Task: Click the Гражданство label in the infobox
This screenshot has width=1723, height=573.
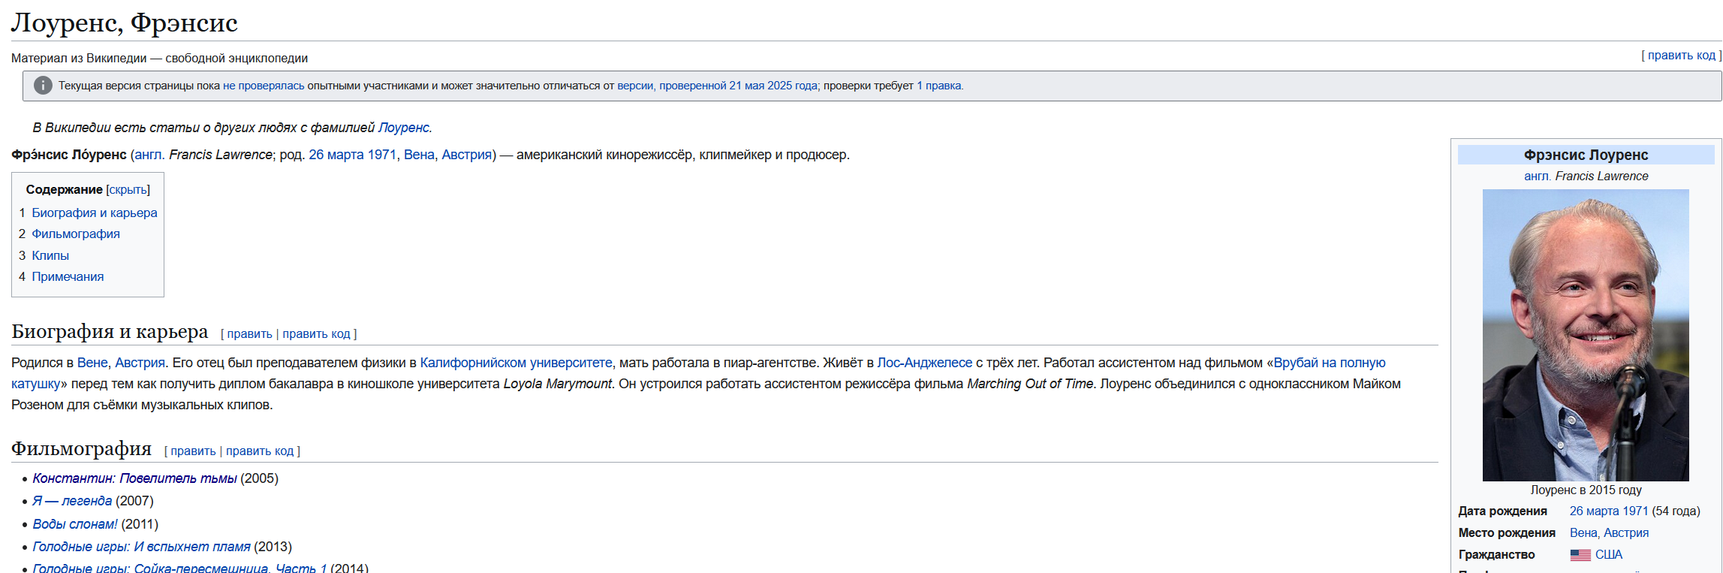Action: tap(1497, 555)
